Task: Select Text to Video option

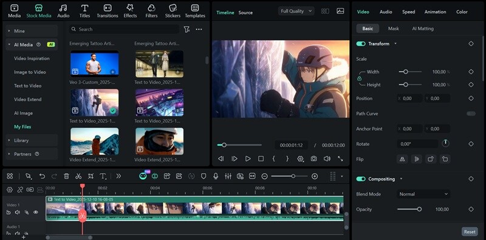Action: coord(27,86)
